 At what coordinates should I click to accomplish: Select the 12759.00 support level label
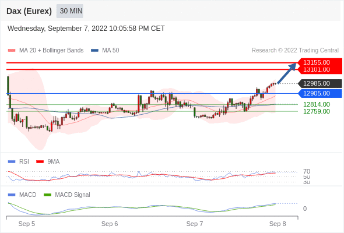pos(317,111)
